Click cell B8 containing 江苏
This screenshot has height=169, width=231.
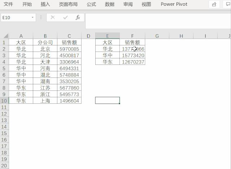(x=45, y=88)
